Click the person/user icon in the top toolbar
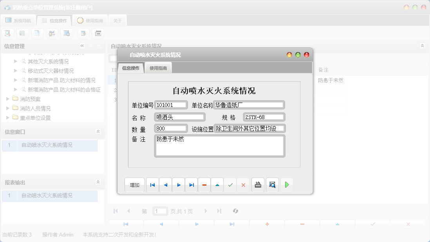Image resolution: width=430 pixels, height=242 pixels. coord(52,33)
